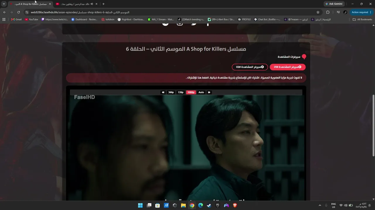
Task: Click the Action required button
Action: click(x=360, y=12)
